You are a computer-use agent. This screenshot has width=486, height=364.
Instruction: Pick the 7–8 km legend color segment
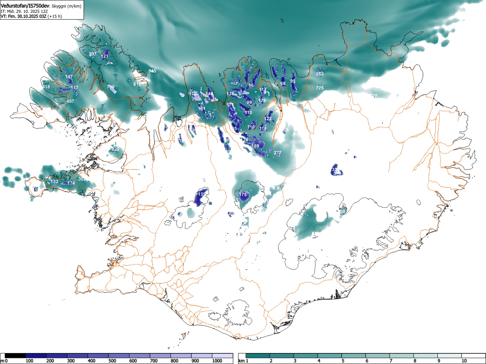(x=402, y=356)
